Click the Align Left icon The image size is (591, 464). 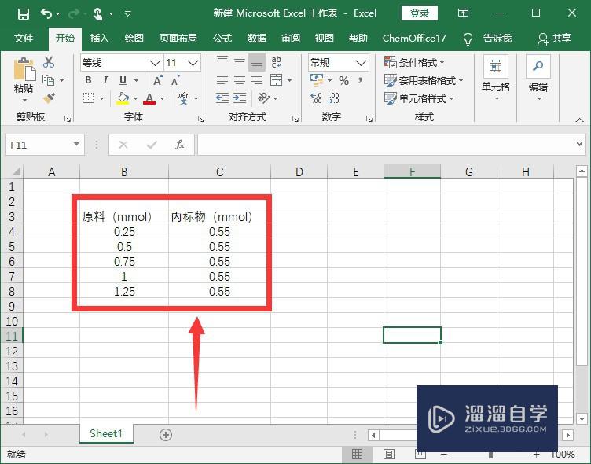pos(222,80)
